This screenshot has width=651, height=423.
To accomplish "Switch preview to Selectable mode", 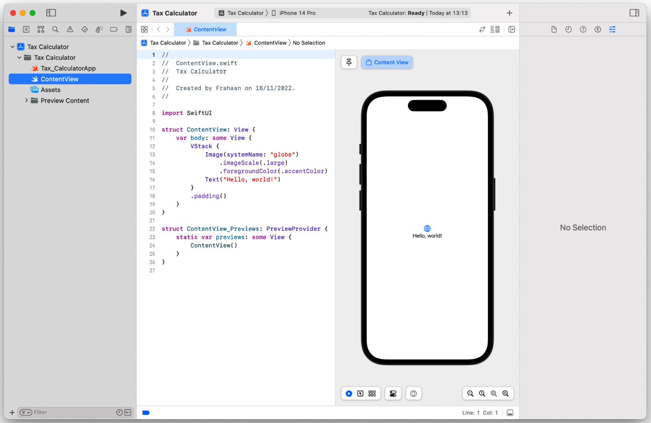I will (x=360, y=394).
